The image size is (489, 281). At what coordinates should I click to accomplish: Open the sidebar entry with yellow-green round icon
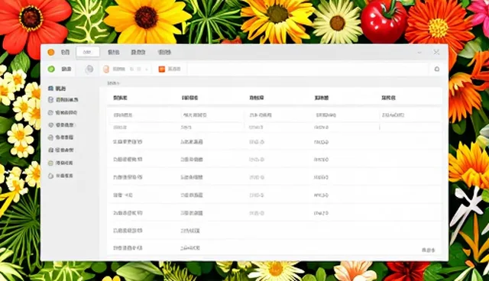(x=60, y=163)
